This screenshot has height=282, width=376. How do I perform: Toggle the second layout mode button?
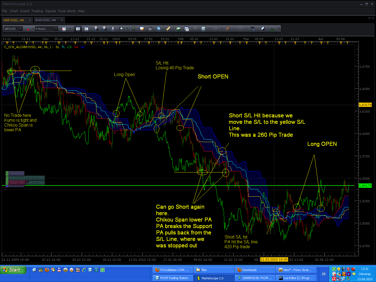(x=86, y=29)
